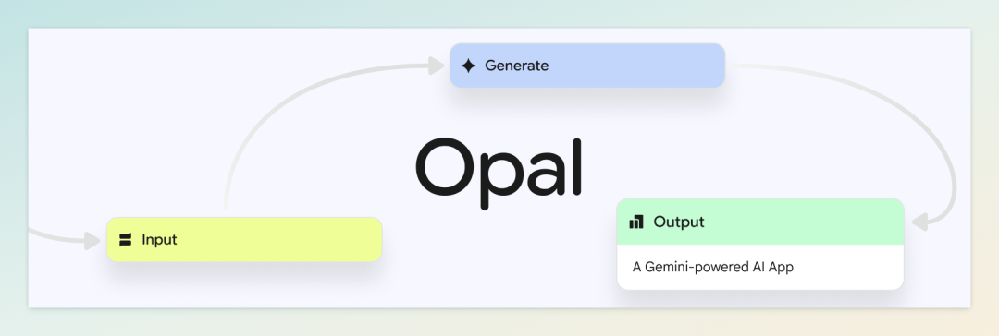Click the large Opal title
Image resolution: width=999 pixels, height=336 pixels.
499,168
